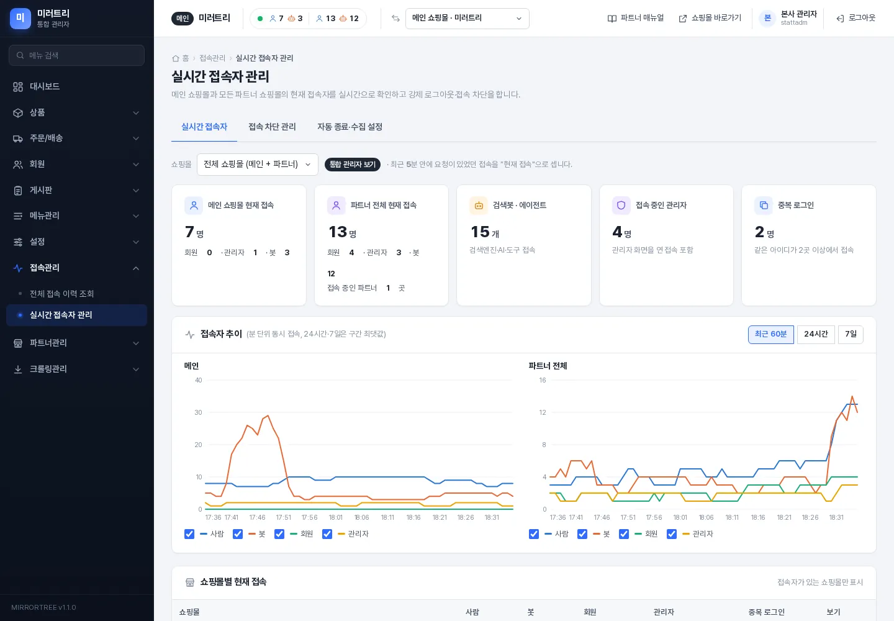This screenshot has width=894, height=621.
Task: Switch to the 접속 차단 관리 tab
Action: pyautogui.click(x=272, y=127)
